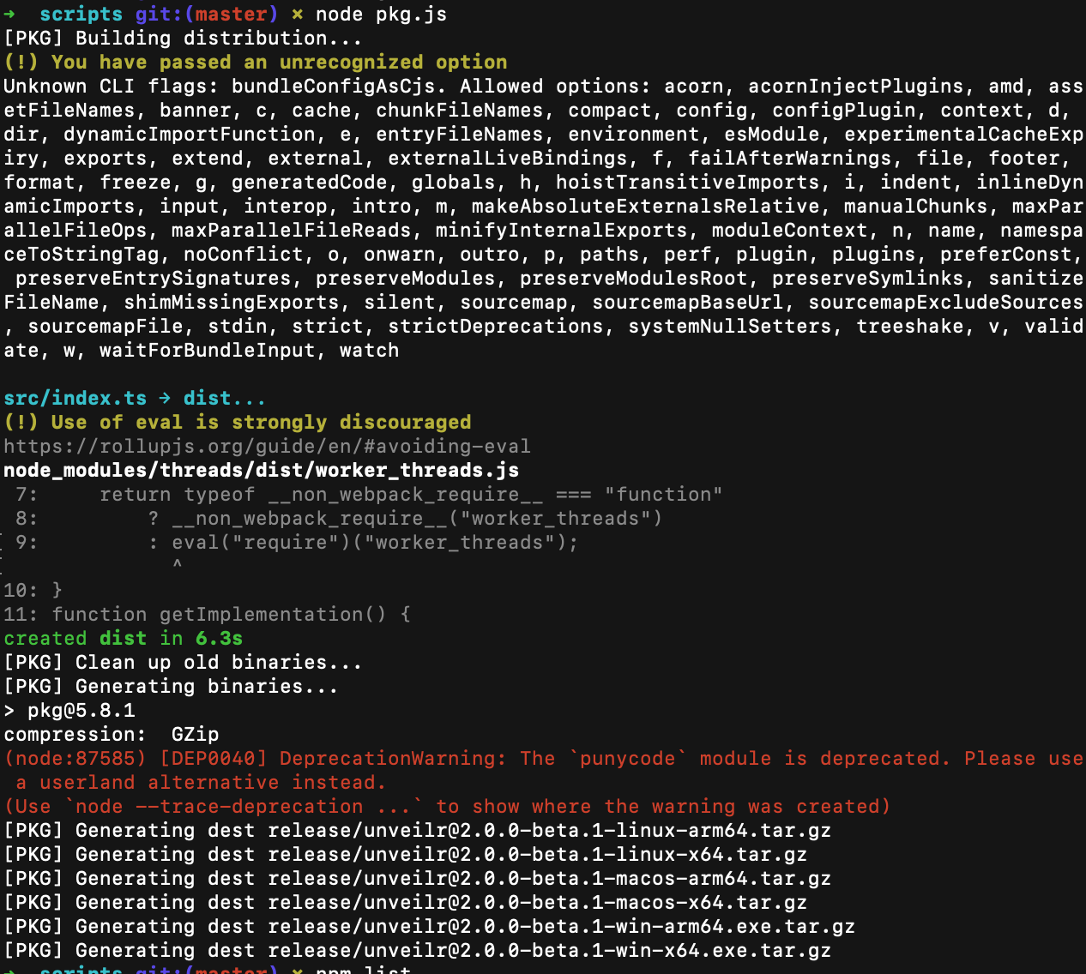Click the unrecognized option warning heading
The height and width of the screenshot is (974, 1086).
[256, 63]
